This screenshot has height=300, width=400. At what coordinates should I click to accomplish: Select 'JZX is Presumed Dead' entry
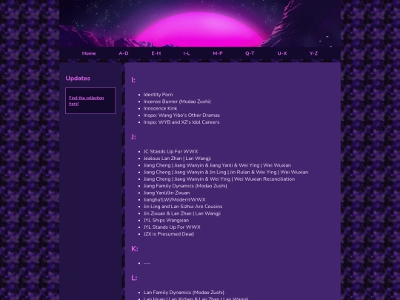click(x=169, y=234)
